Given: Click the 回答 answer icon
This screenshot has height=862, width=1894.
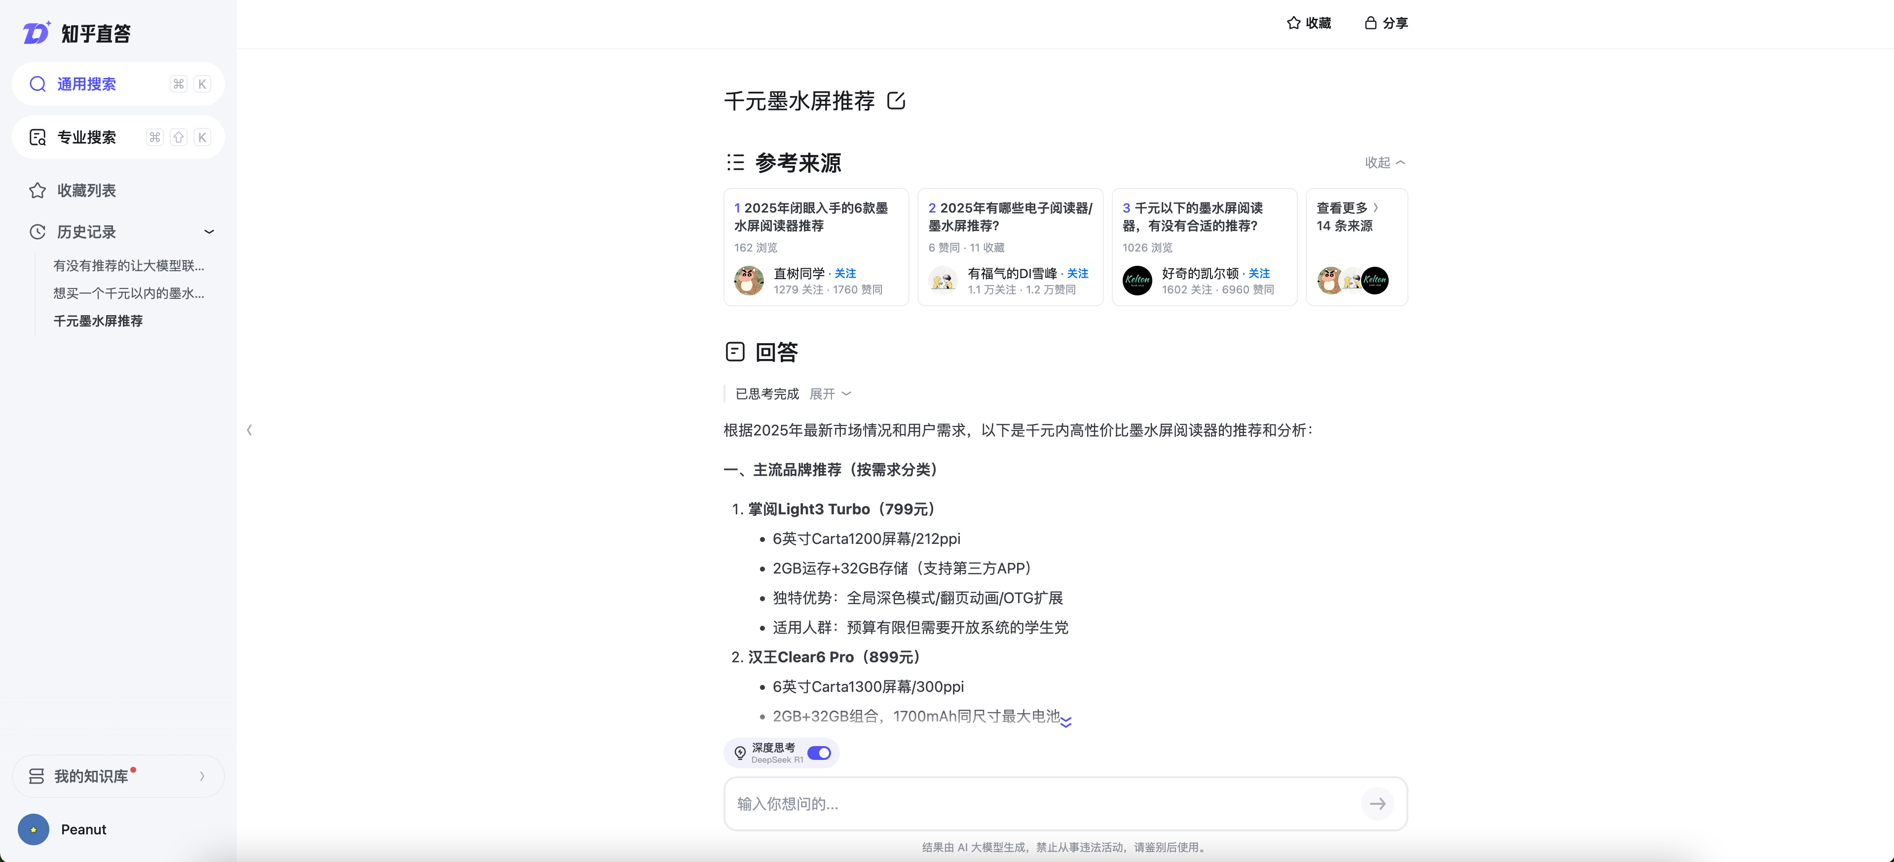Looking at the screenshot, I should 735,352.
